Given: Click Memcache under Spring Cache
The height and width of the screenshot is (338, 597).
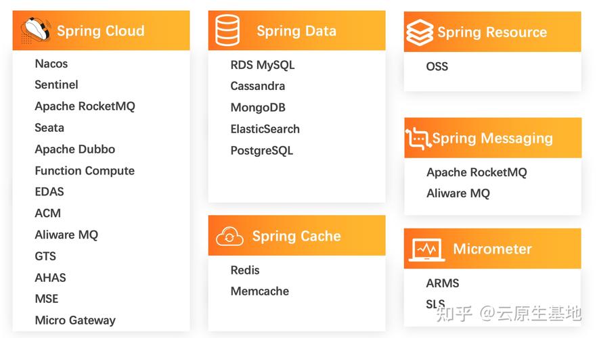Looking at the screenshot, I should pyautogui.click(x=260, y=291).
